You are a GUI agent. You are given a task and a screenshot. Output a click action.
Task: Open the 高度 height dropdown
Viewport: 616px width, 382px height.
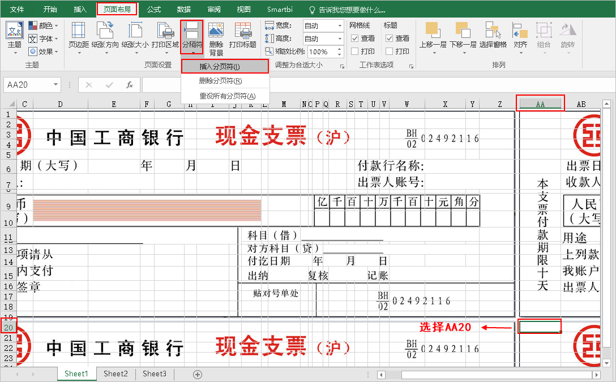tap(340, 39)
